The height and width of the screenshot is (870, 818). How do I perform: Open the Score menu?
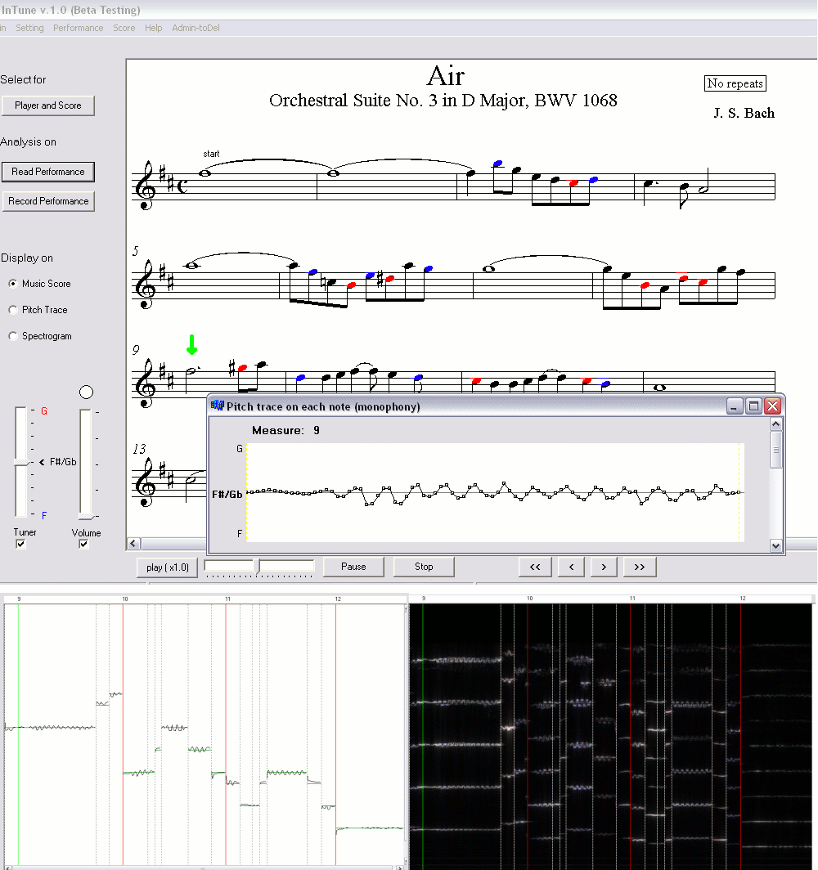click(124, 28)
